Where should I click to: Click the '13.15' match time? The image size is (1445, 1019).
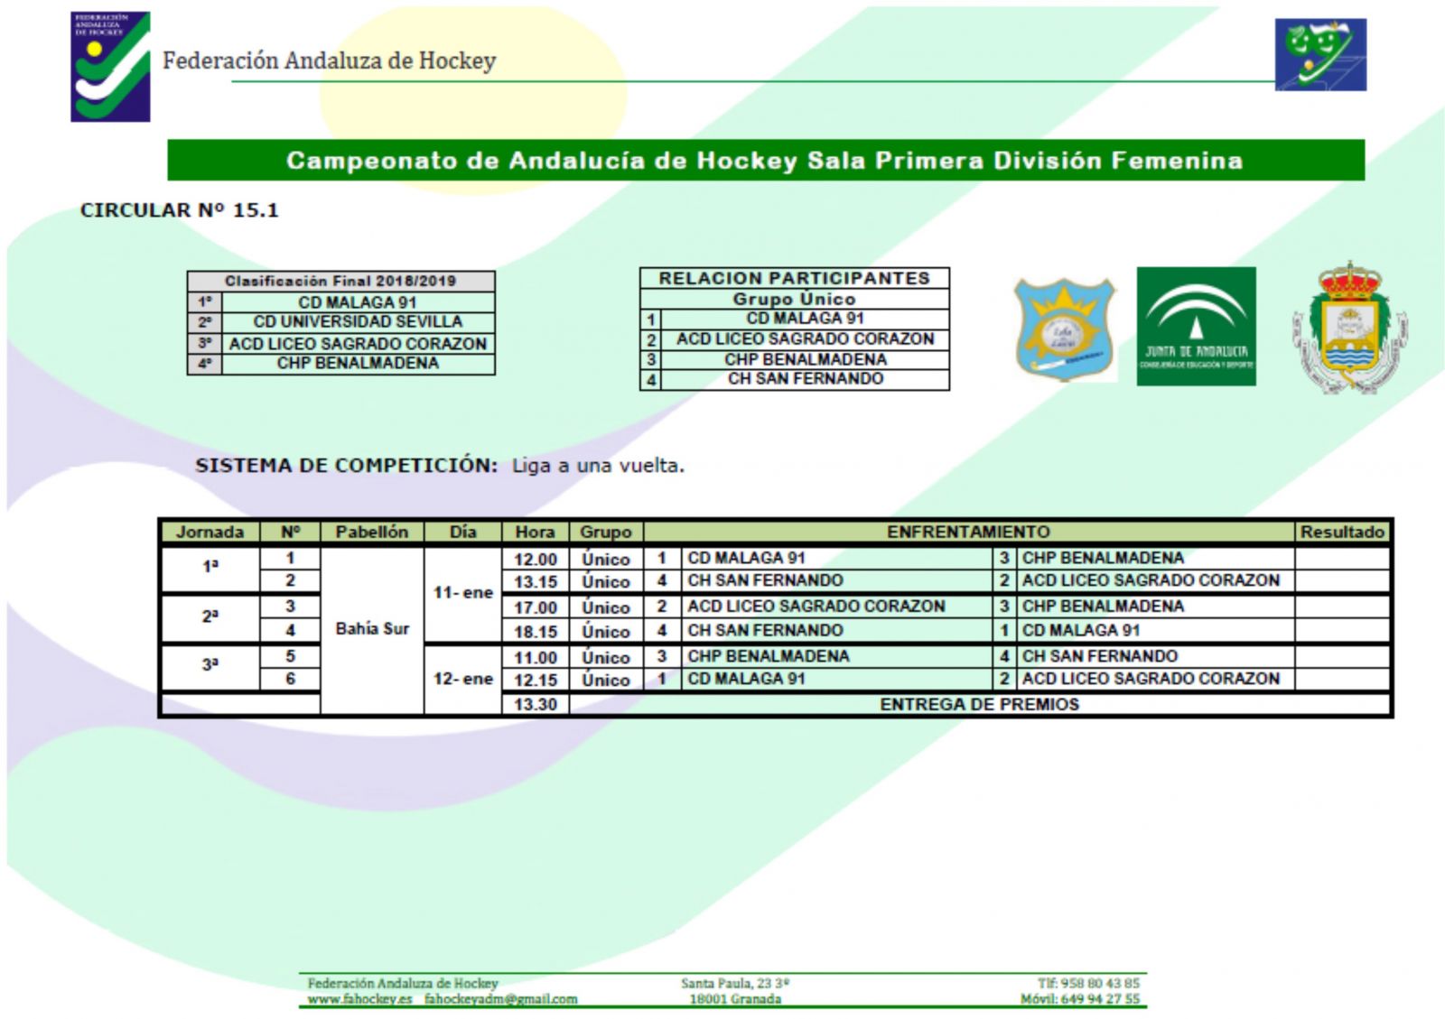pos(536,581)
